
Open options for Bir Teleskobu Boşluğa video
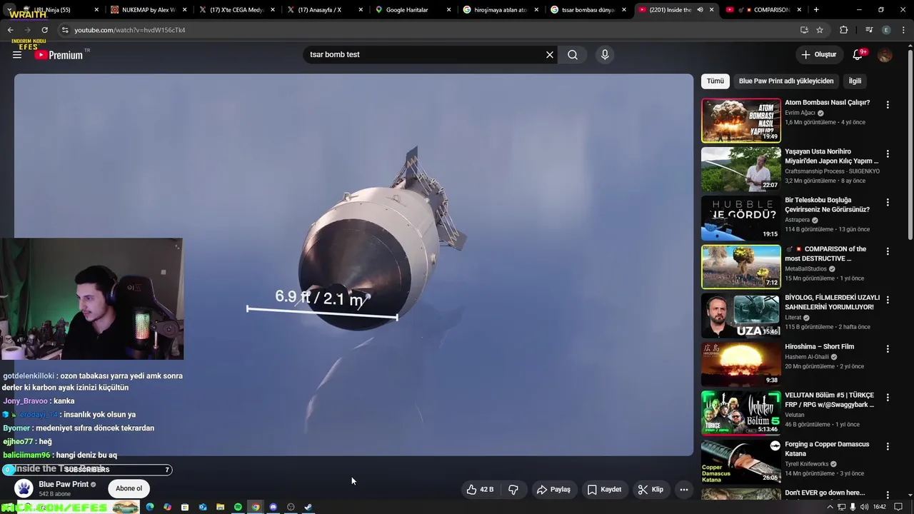[x=888, y=203]
